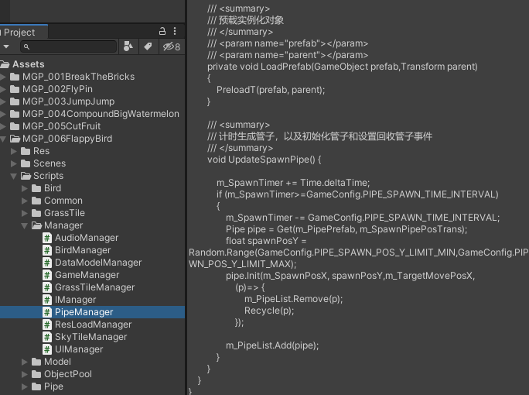This screenshot has width=529, height=395.
Task: Click the IManager script icon
Action: [x=47, y=300]
